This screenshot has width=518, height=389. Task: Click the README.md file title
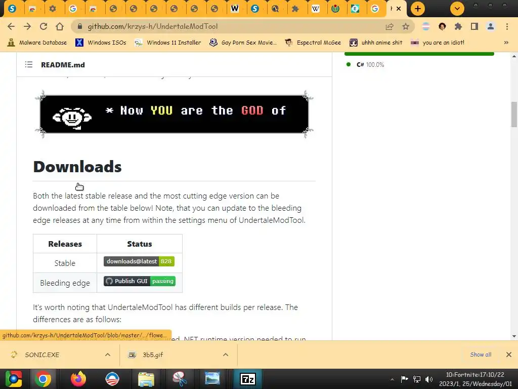63,65
